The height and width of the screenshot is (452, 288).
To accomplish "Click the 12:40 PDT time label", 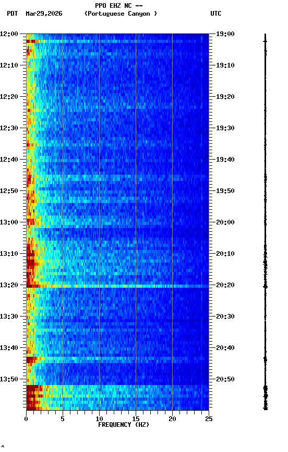I will [9, 160].
